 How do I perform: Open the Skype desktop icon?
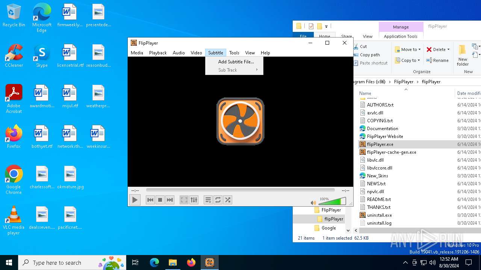point(42,56)
